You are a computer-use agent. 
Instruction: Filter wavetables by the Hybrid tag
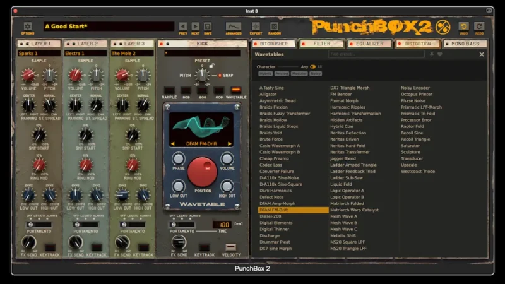(265, 74)
